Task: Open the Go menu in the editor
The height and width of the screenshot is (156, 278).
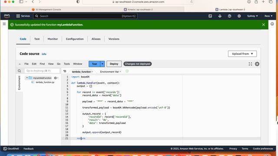Action: coord(59,64)
